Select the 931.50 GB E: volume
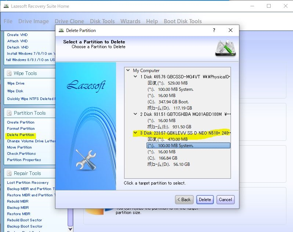293x232 pixels. click(169, 127)
